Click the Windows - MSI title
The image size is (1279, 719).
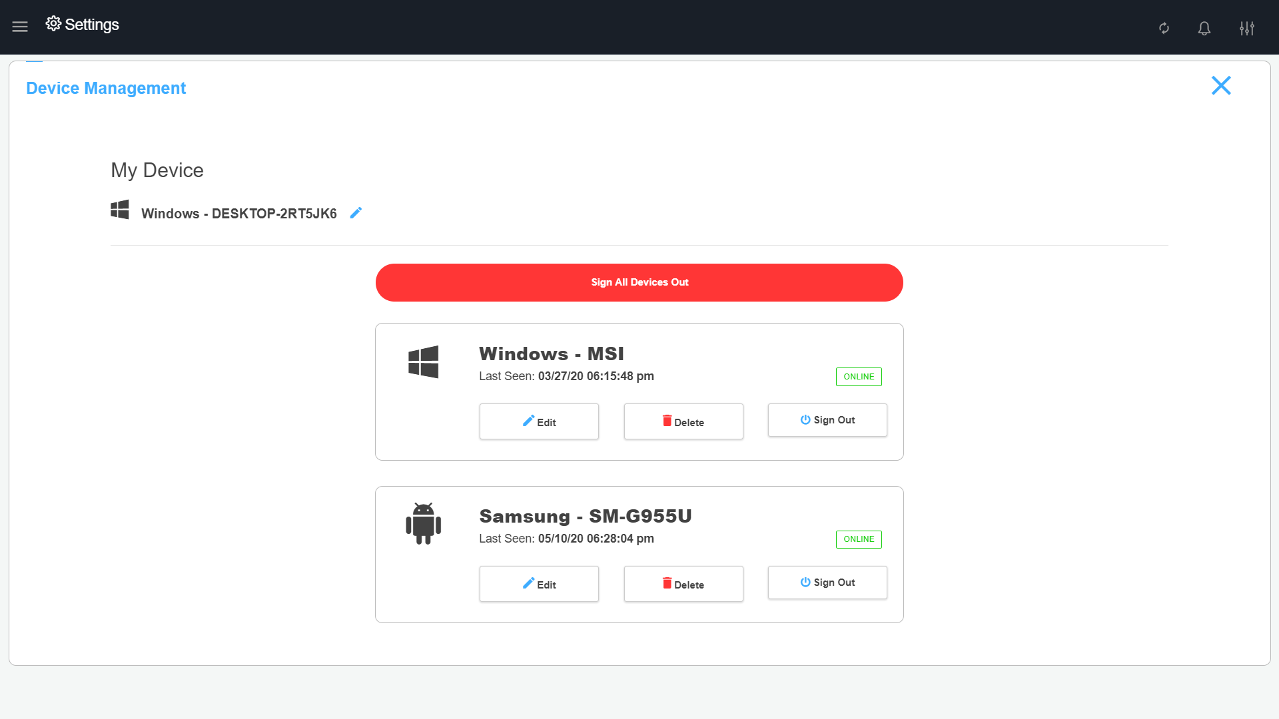point(551,354)
